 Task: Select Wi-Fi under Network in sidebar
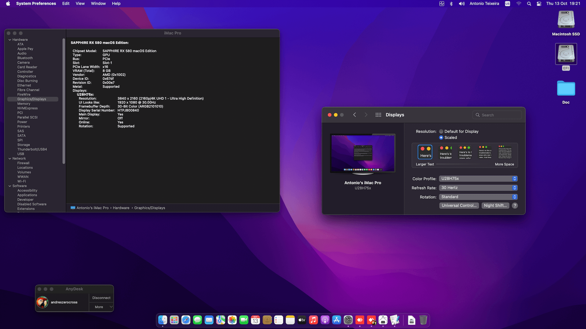click(22, 182)
